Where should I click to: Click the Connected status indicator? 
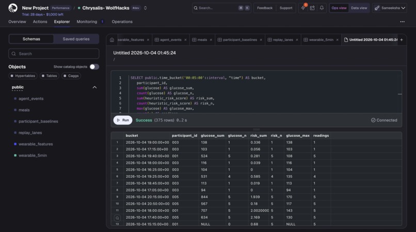(x=384, y=120)
